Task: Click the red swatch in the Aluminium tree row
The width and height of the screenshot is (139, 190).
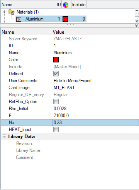Action: [65, 19]
